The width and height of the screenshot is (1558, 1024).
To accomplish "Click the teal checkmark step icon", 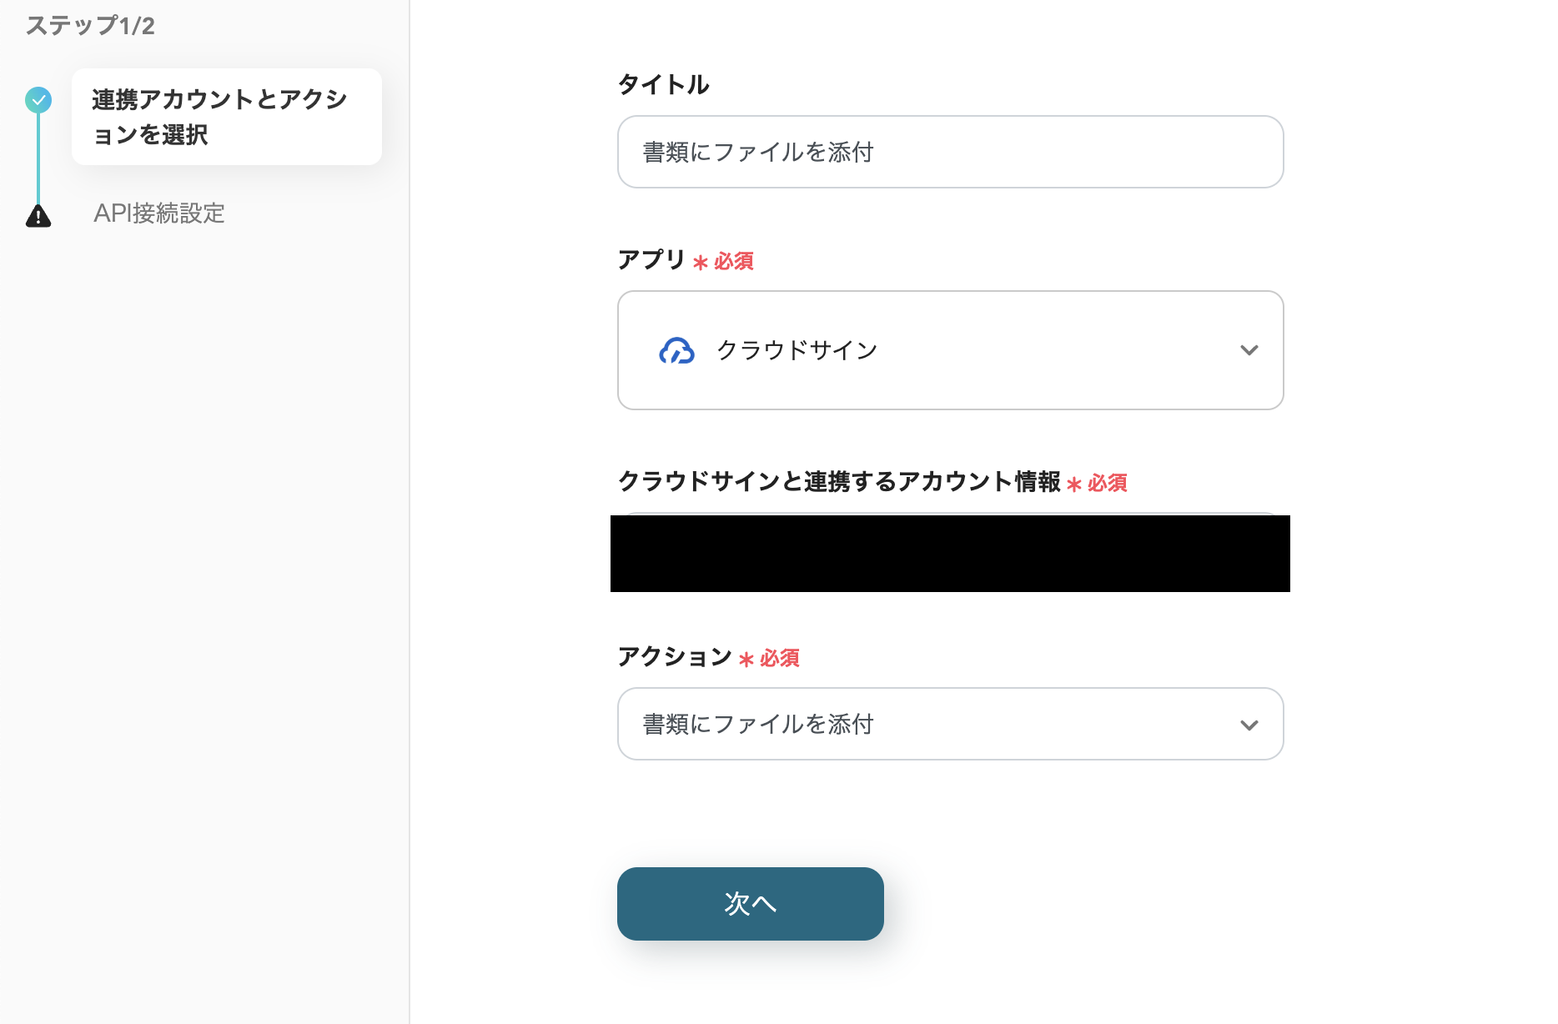I will coord(38,100).
